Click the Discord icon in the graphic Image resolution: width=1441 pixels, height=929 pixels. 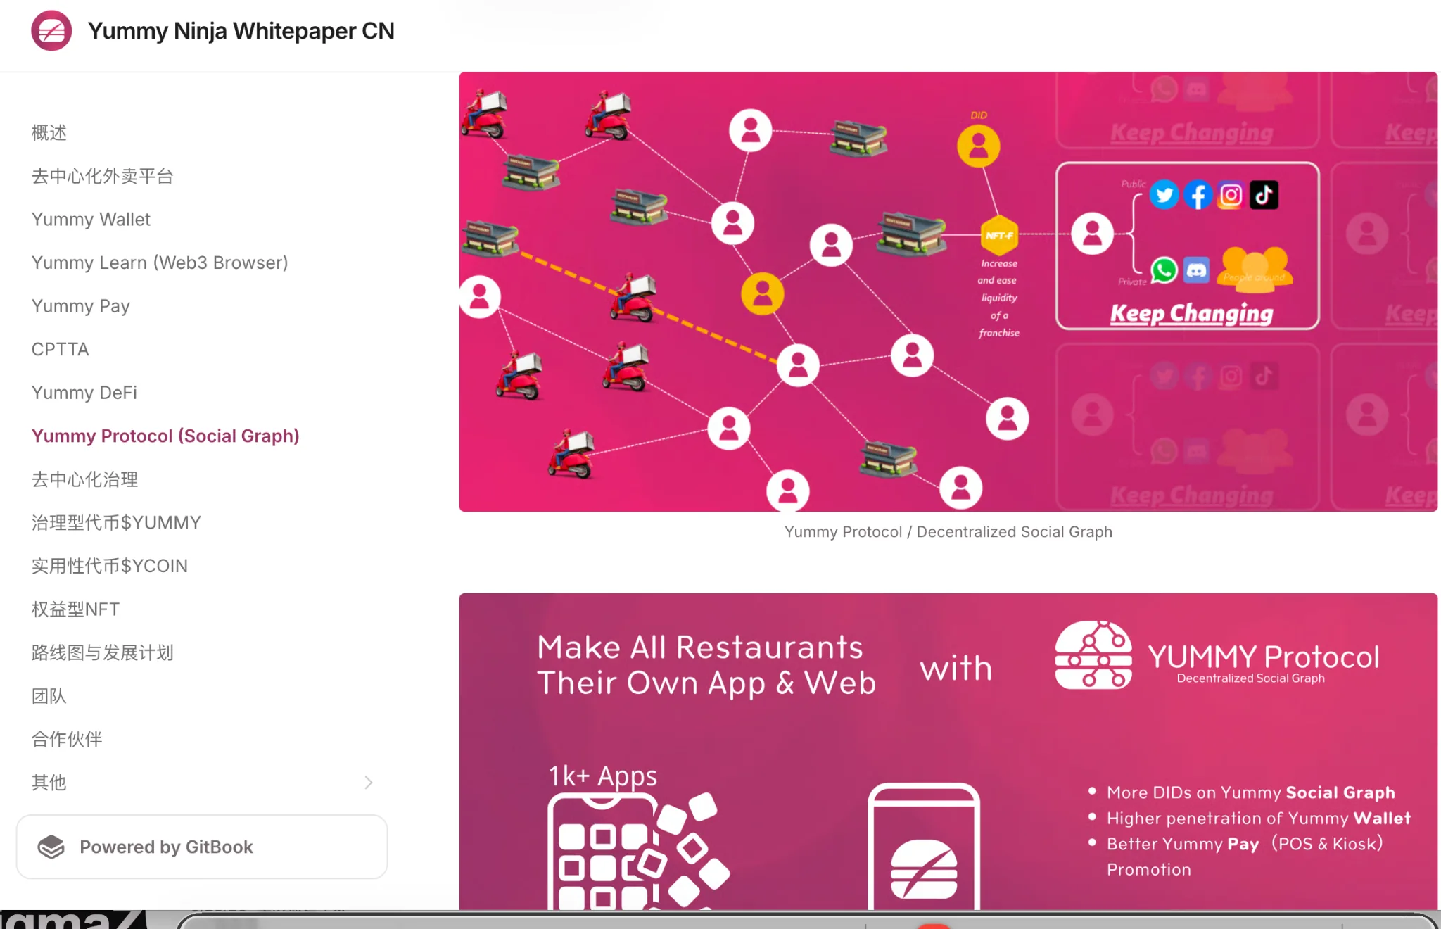(1196, 270)
